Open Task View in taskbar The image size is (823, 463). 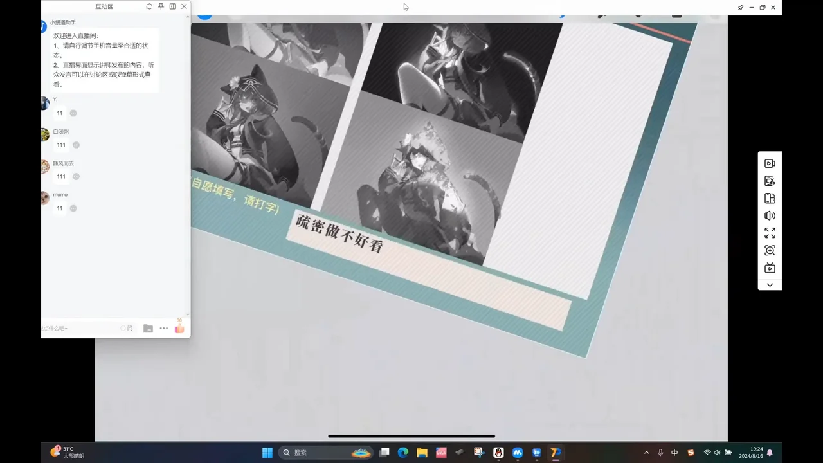pos(384,453)
